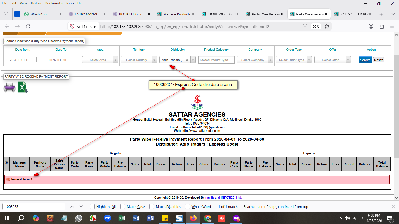
Task: Go to previous find match arrow
Action: pyautogui.click(x=72, y=206)
